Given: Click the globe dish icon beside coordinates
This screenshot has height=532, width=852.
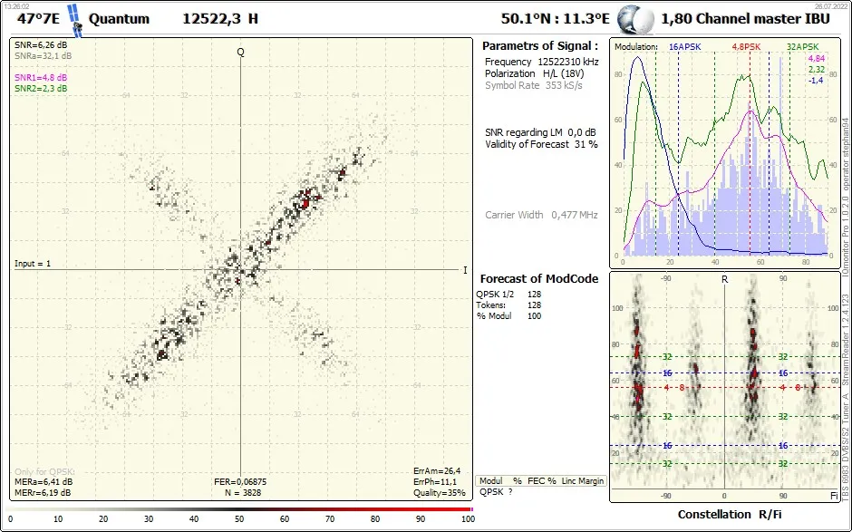Looking at the screenshot, I should click(635, 20).
